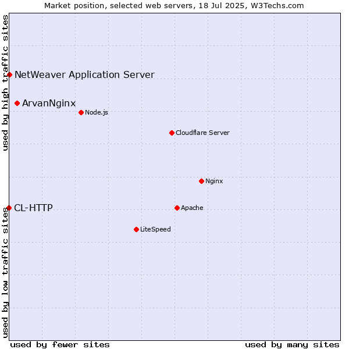Click the LiteSpeed label
Screen dimensions: 349x349
click(x=155, y=229)
